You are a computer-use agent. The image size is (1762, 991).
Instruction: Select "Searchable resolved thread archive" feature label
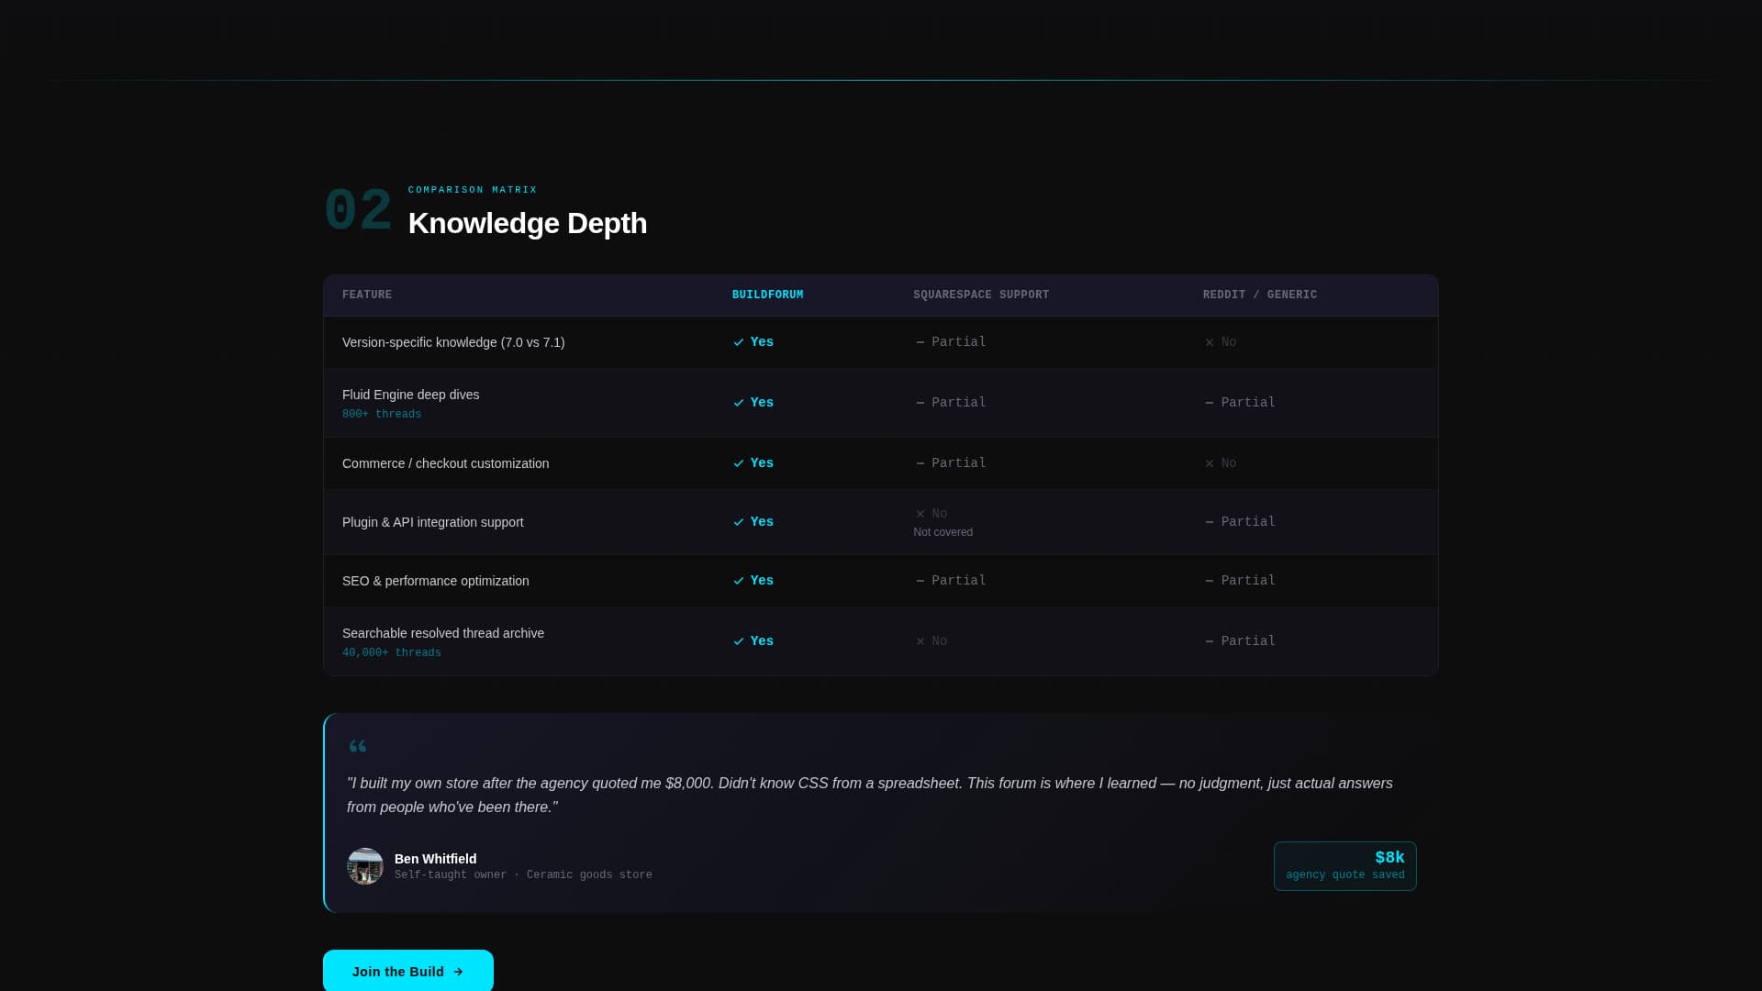coord(443,633)
